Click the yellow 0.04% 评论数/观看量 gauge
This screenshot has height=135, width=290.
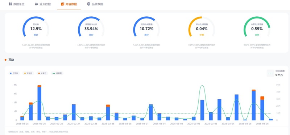(202, 27)
